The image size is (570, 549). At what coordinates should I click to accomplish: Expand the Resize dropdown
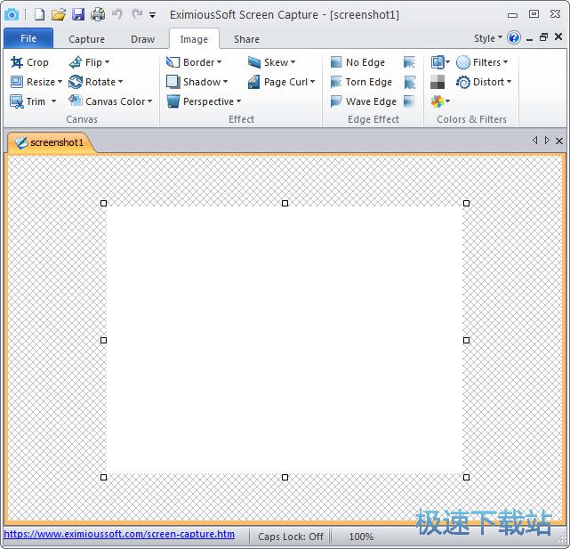(36, 82)
